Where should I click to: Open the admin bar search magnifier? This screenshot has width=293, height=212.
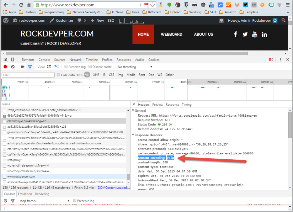(283, 20)
